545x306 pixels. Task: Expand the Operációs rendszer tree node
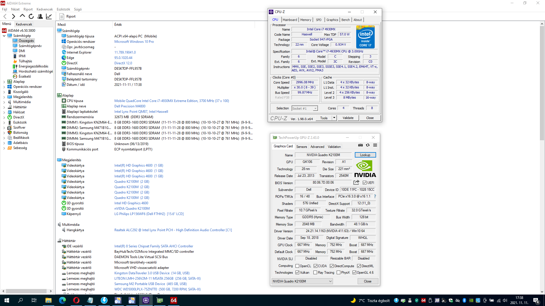[4, 87]
